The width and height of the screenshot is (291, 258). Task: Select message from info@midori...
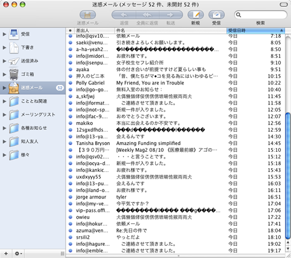[175, 56]
